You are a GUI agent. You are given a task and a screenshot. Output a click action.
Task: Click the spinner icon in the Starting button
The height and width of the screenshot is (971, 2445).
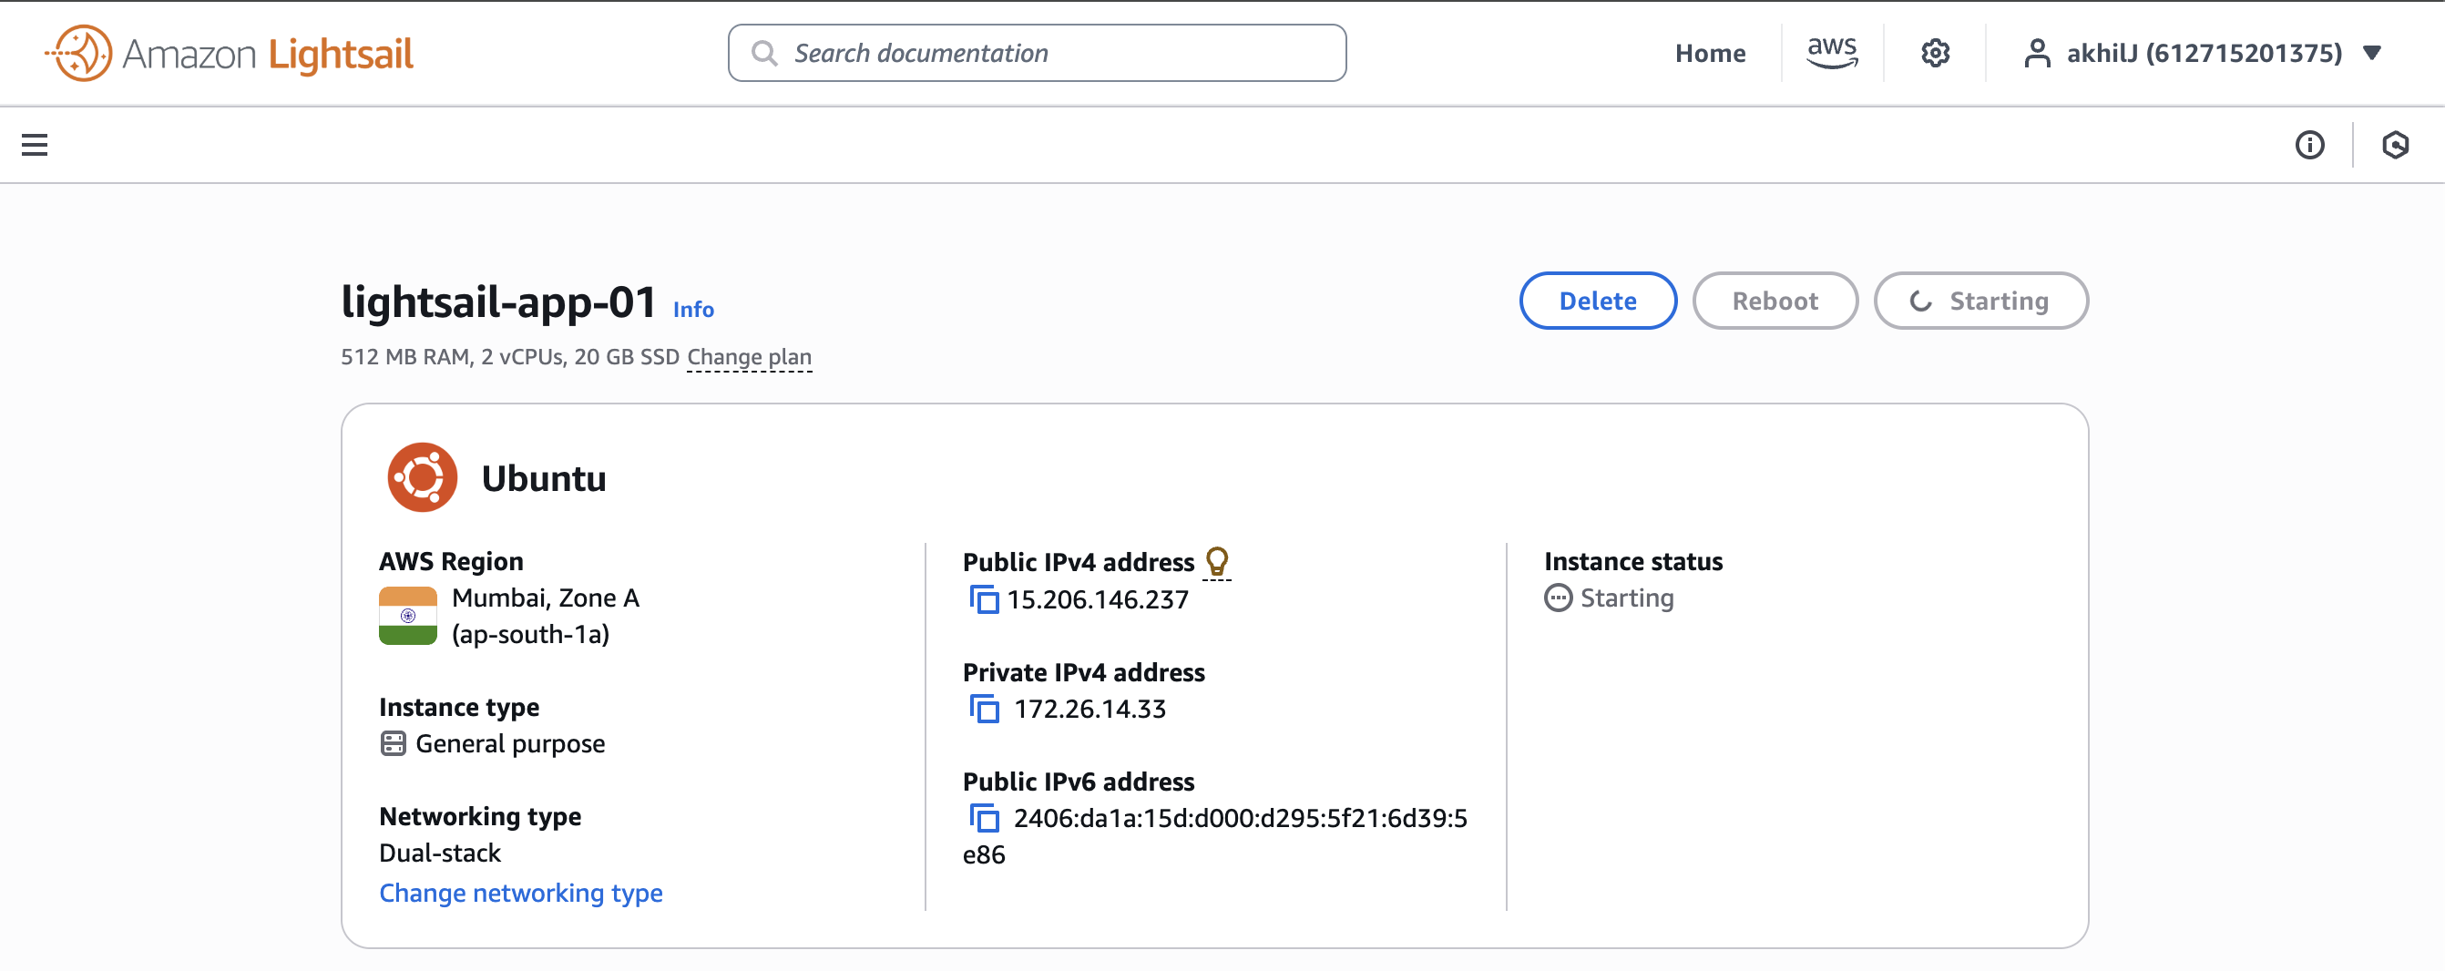1921,301
